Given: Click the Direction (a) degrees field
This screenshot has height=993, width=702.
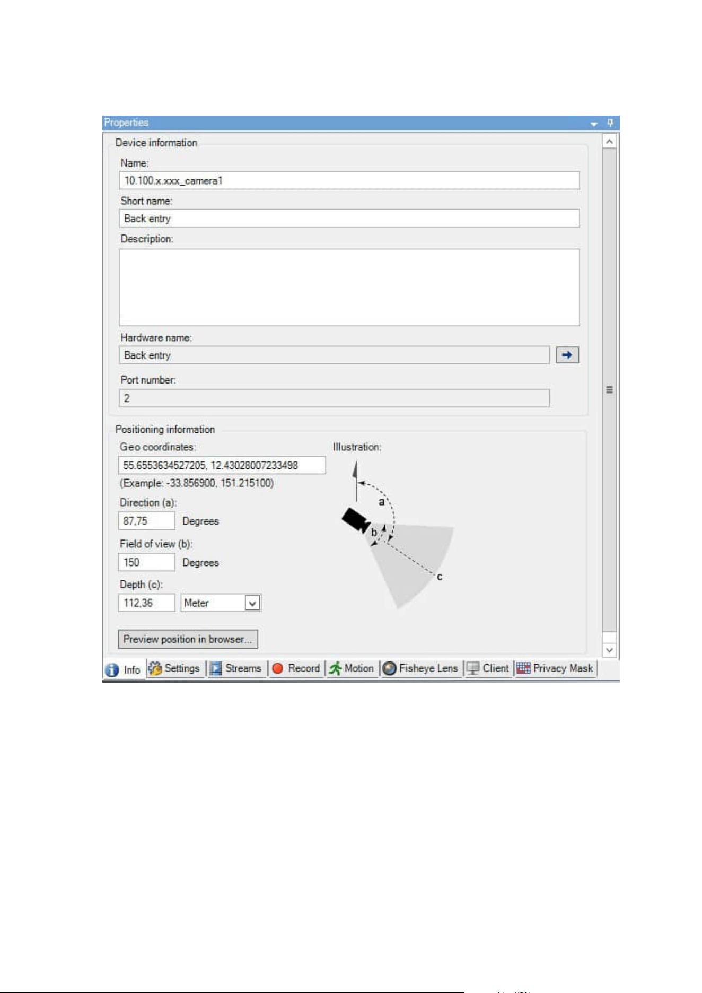Looking at the screenshot, I should (x=146, y=521).
